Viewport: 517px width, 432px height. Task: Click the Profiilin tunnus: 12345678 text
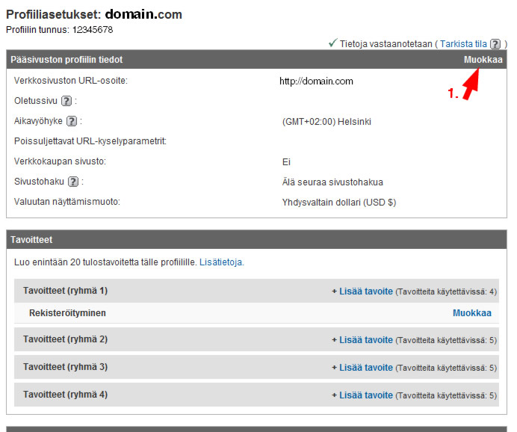pyautogui.click(x=59, y=30)
